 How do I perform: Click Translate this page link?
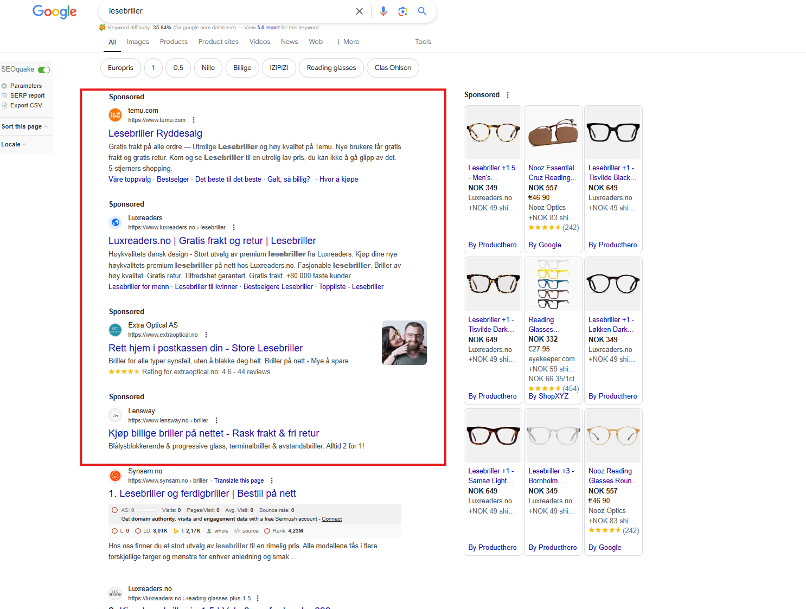239,481
